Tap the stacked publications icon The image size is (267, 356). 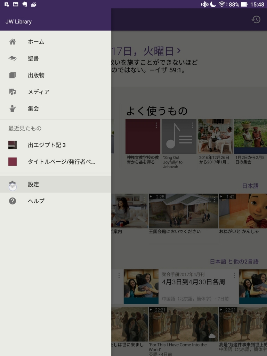point(13,75)
